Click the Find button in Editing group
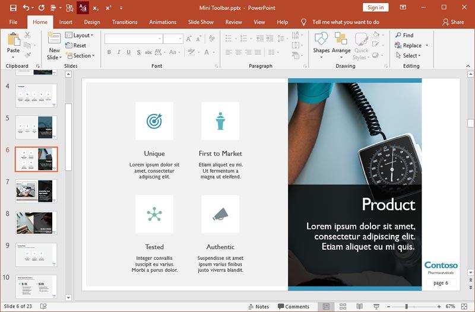Image resolution: width=475 pixels, height=312 pixels. (x=404, y=36)
